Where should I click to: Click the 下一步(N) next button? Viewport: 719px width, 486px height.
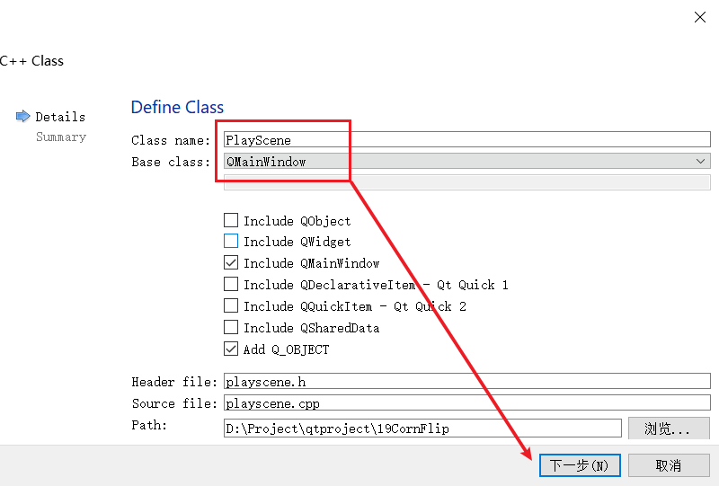[x=580, y=465]
